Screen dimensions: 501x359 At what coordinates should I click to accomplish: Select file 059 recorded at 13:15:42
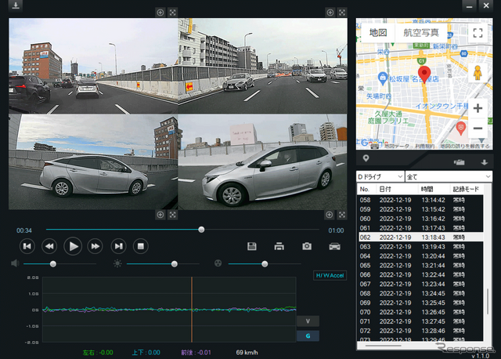point(420,209)
